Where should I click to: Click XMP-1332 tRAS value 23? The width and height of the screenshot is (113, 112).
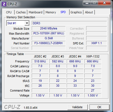coord(93,81)
